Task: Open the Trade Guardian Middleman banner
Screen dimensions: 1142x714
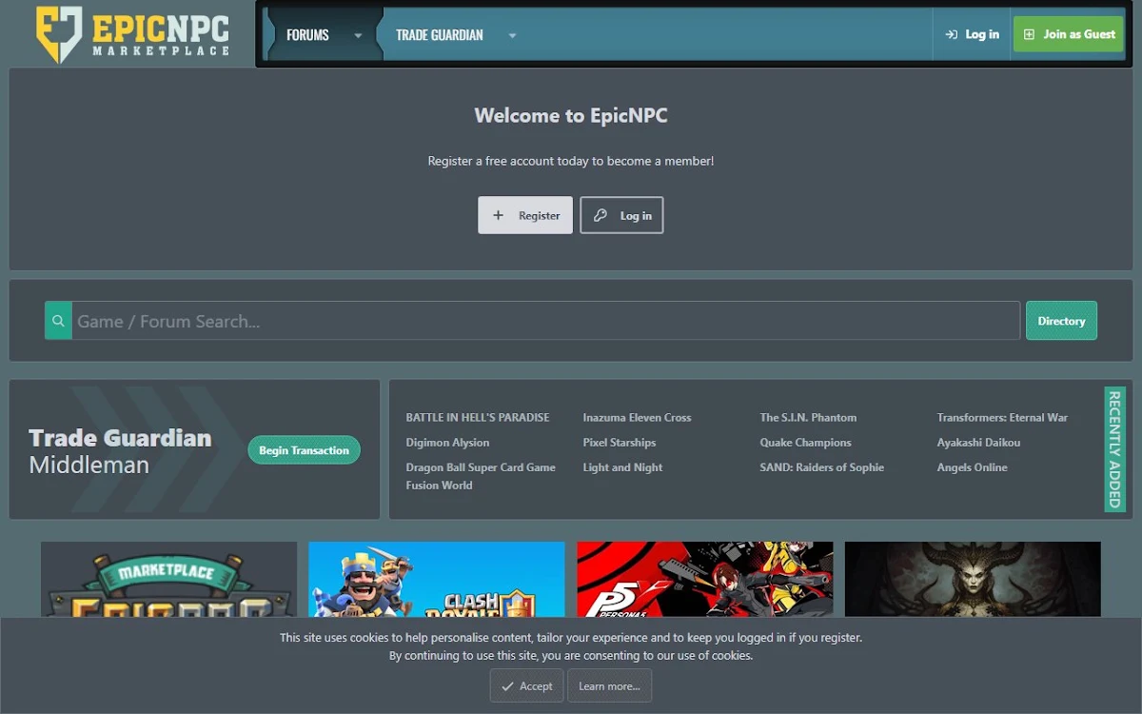Action: 194,449
